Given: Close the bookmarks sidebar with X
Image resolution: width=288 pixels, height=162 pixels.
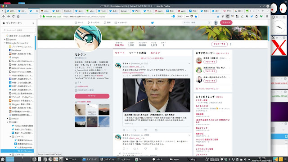Looking at the screenshot, I should pyautogui.click(x=33, y=23).
